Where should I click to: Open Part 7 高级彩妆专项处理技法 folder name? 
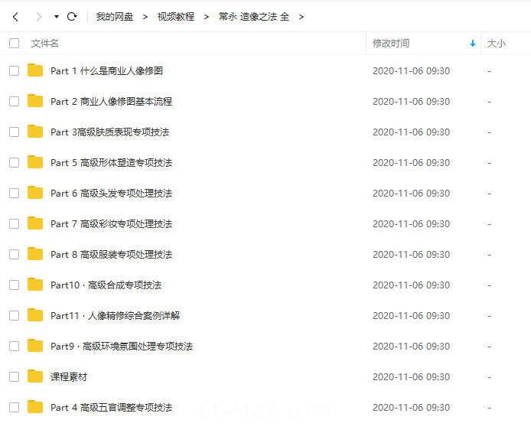[x=111, y=223]
